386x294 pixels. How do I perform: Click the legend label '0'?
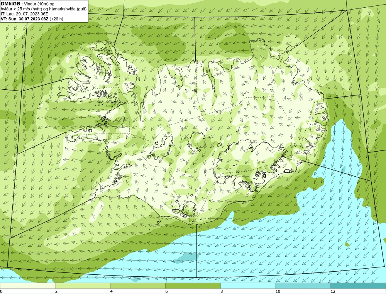pyautogui.click(x=1, y=291)
